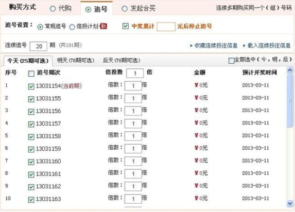The image size is (295, 212).
Task: Uncheck period 13031154 (当前期)
Action: 31,86
